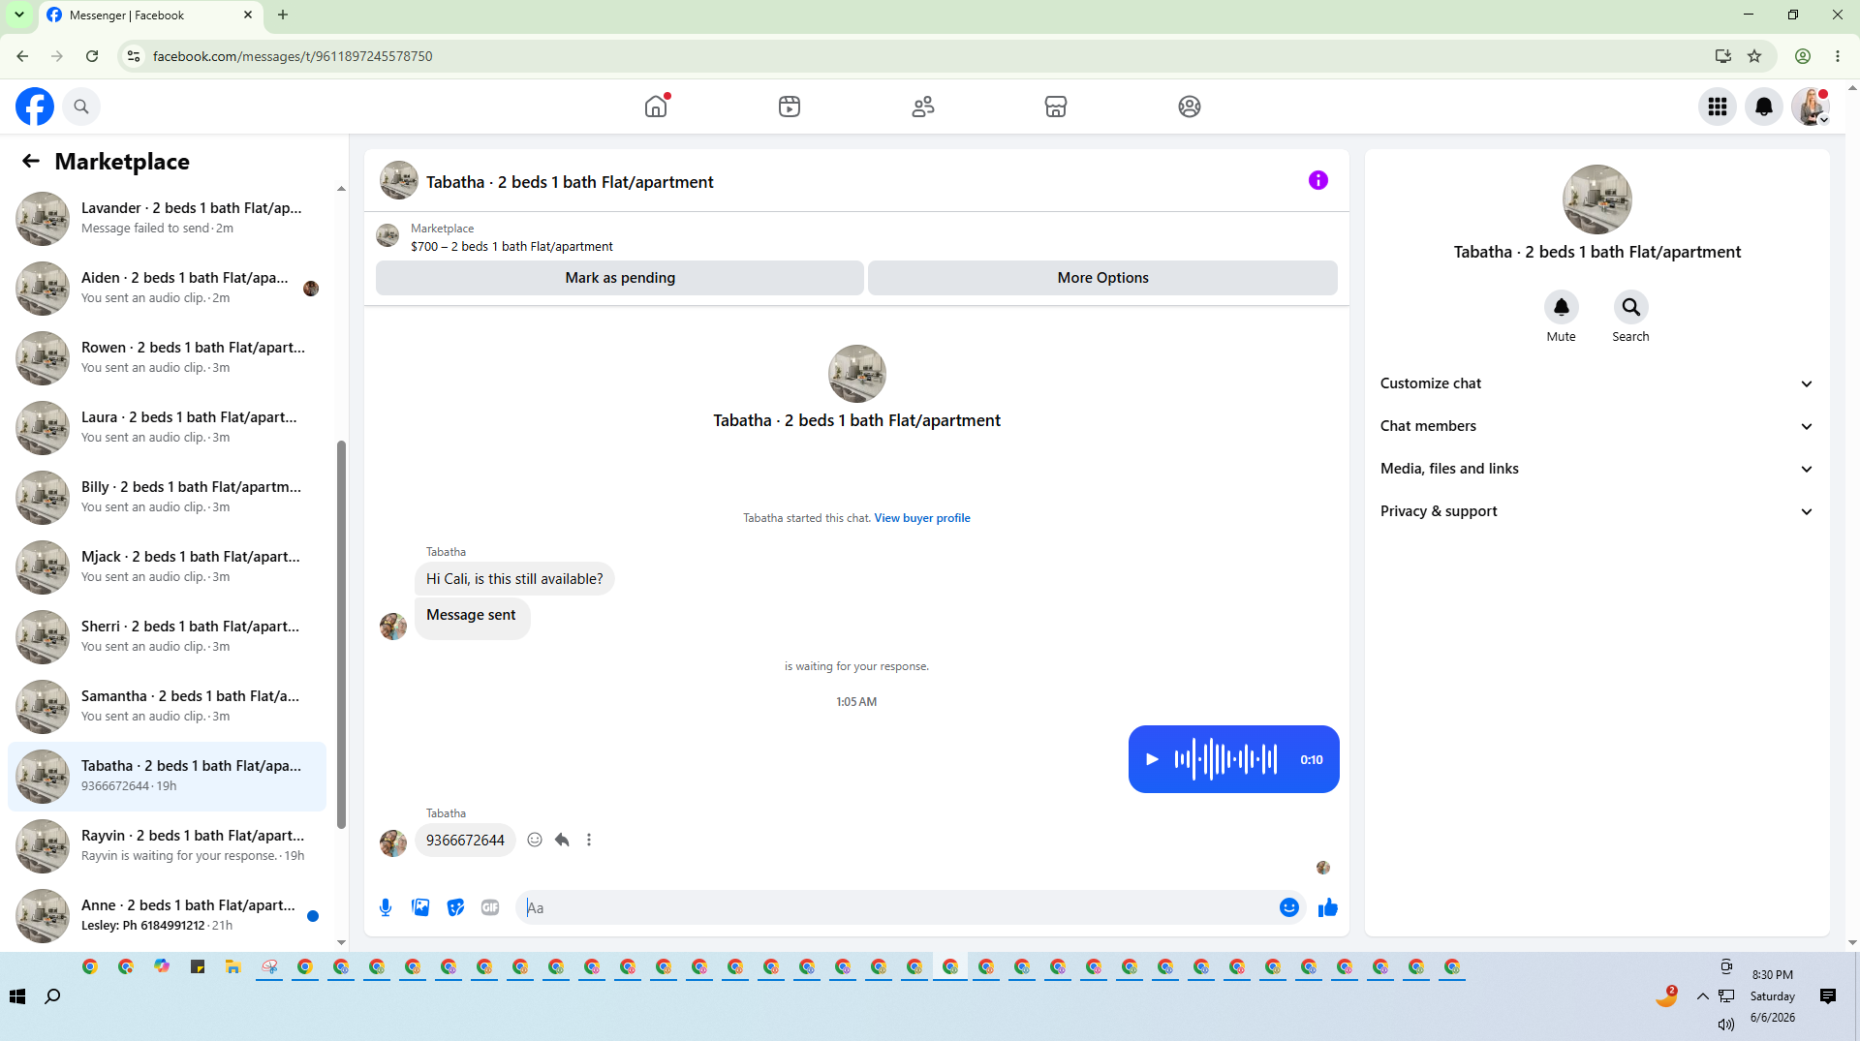The image size is (1860, 1041).
Task: Click the large listing photo in the info panel
Action: click(1596, 199)
